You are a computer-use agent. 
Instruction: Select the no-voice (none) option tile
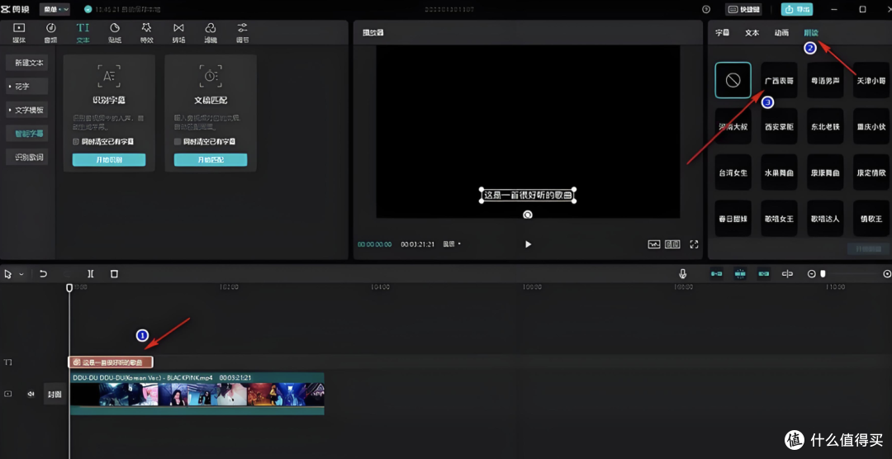coord(733,80)
